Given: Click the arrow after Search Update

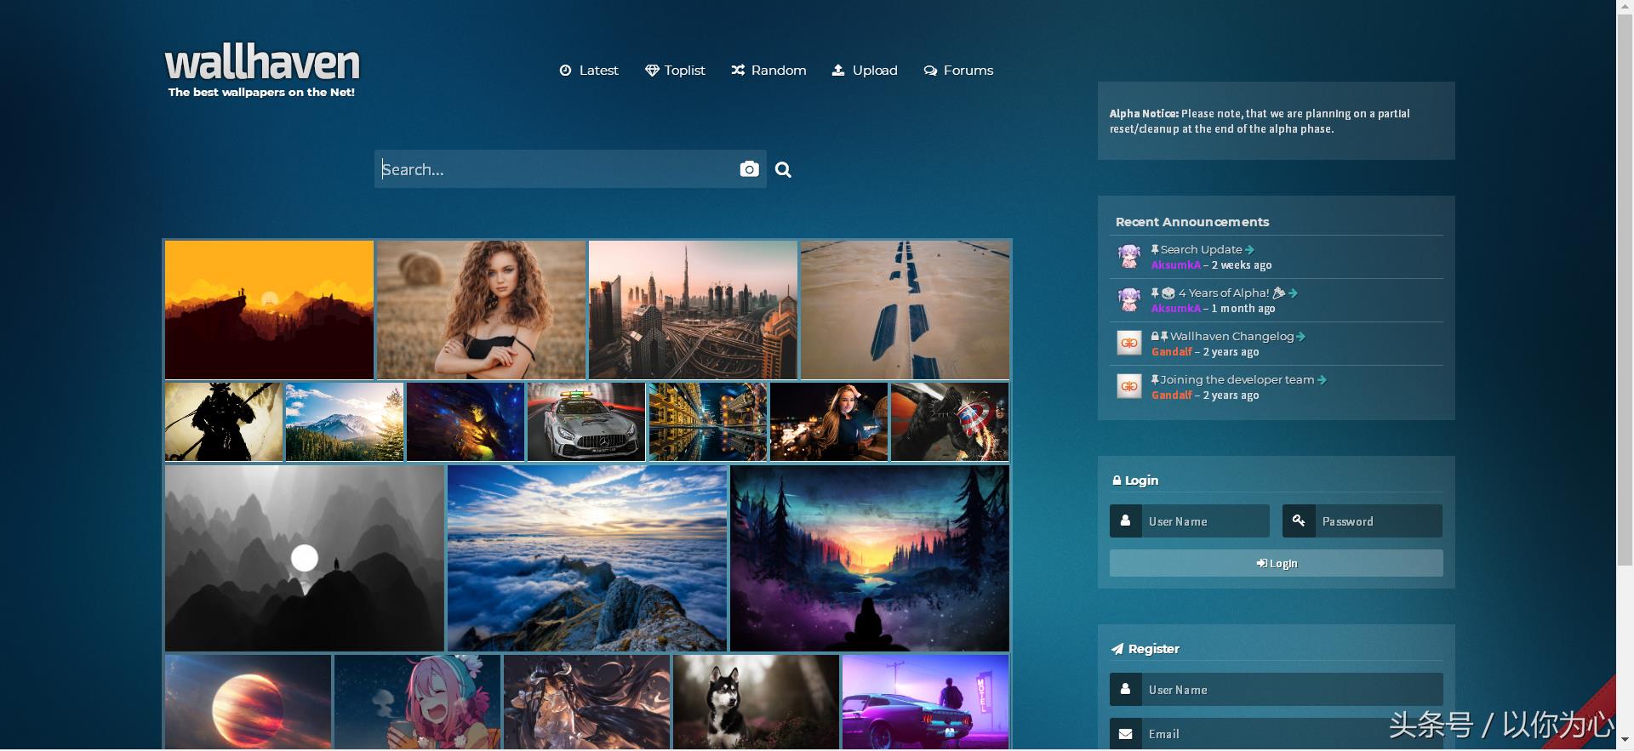Looking at the screenshot, I should [x=1249, y=250].
